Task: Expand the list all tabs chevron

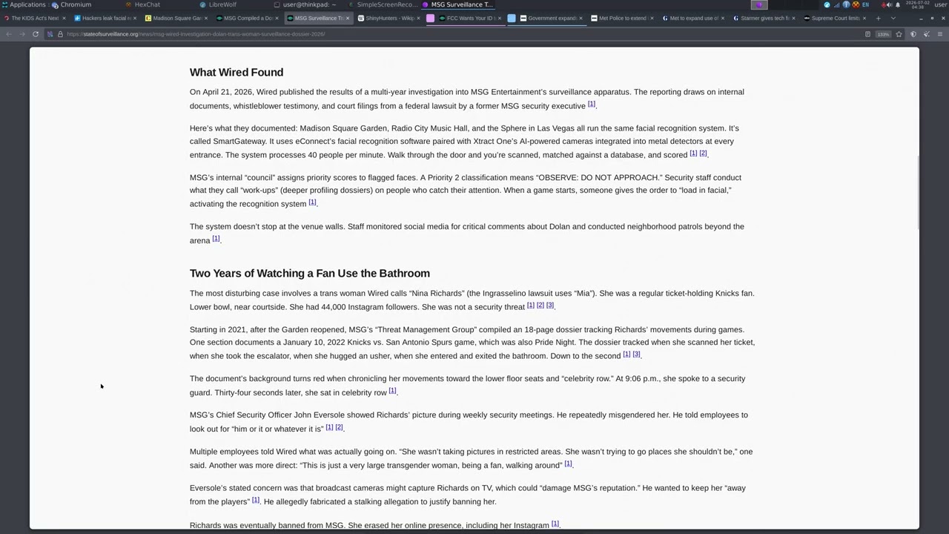Action: point(893,18)
